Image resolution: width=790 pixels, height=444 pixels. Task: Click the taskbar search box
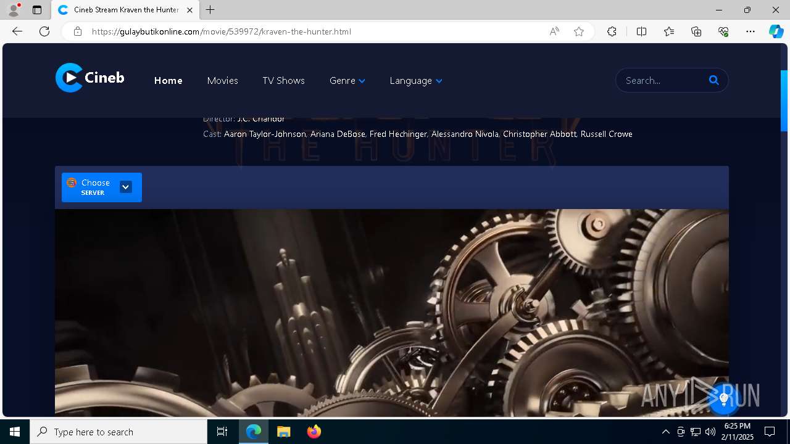tap(118, 432)
